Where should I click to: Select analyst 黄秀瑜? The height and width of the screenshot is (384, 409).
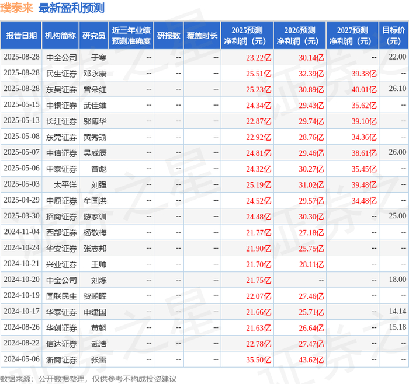(x=95, y=137)
